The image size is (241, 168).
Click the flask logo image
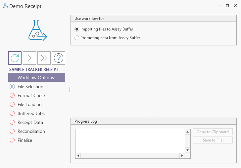pyautogui.click(x=38, y=30)
